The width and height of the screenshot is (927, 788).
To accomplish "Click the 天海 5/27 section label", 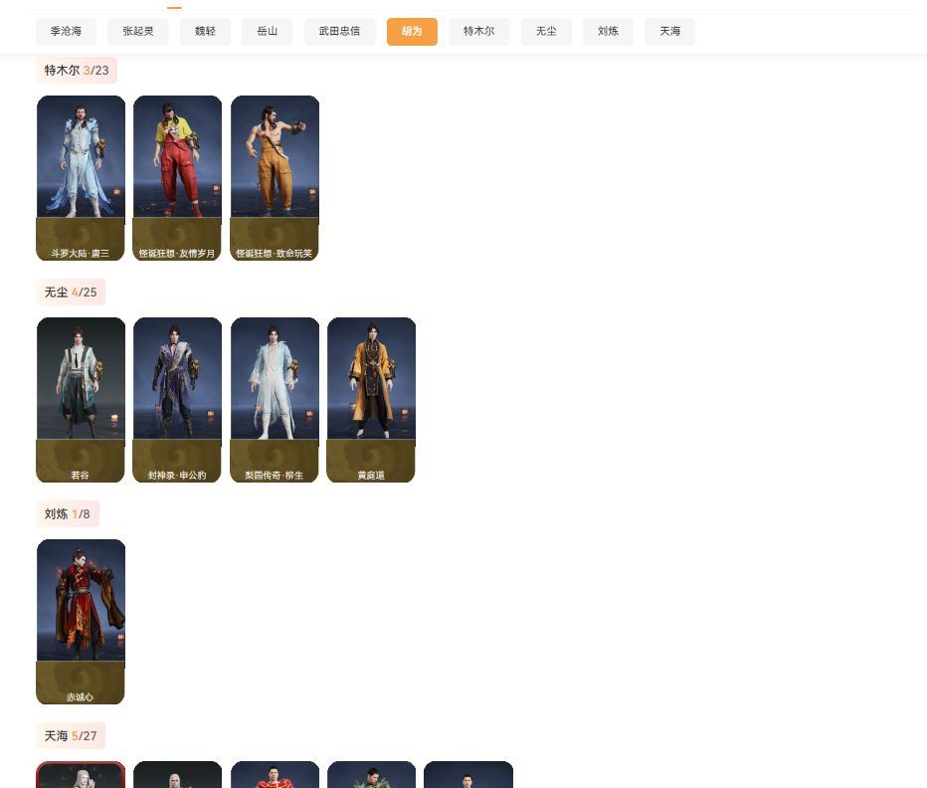I will [x=71, y=736].
